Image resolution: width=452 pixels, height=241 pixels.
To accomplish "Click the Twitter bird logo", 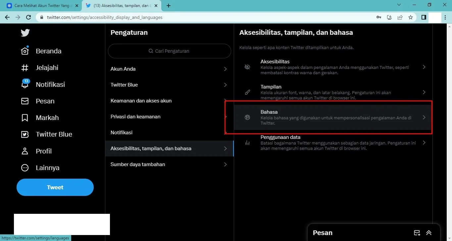I will coord(25,33).
